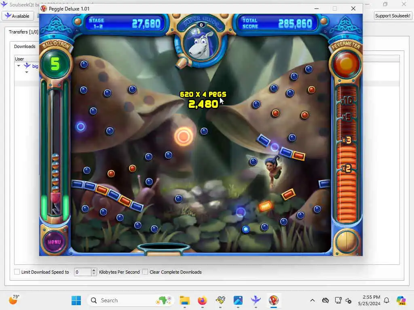The image size is (414, 310).
Task: Open the Windows Start menu
Action: pos(76,300)
